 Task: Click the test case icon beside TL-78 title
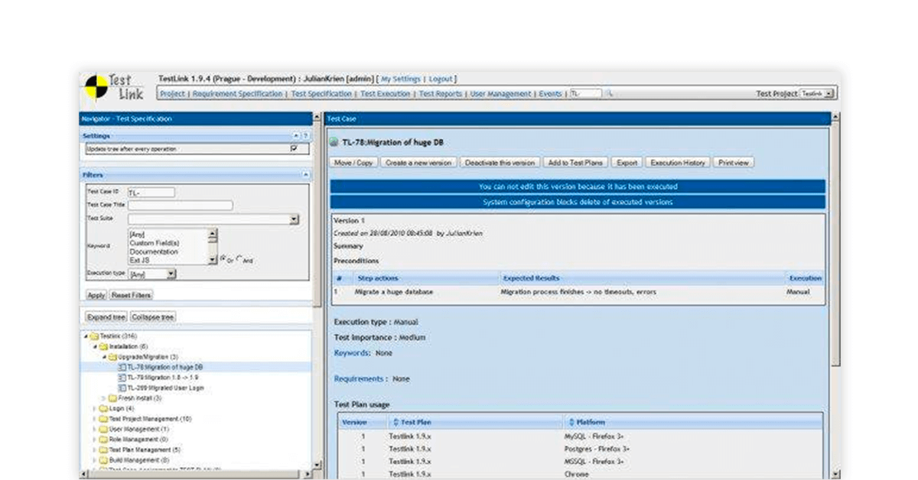click(334, 142)
